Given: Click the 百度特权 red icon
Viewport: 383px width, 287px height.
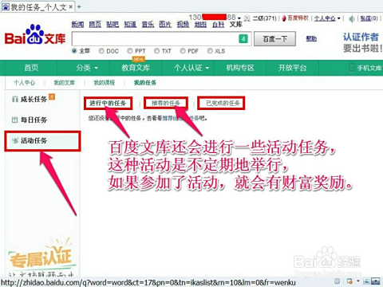Looking at the screenshot, I should click(284, 18).
